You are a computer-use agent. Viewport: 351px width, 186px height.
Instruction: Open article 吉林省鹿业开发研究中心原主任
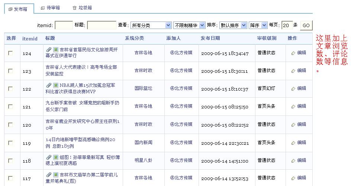[x=83, y=124]
